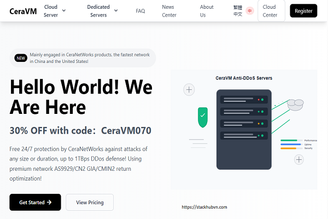Click the upper plus circle icon

(x=189, y=90)
